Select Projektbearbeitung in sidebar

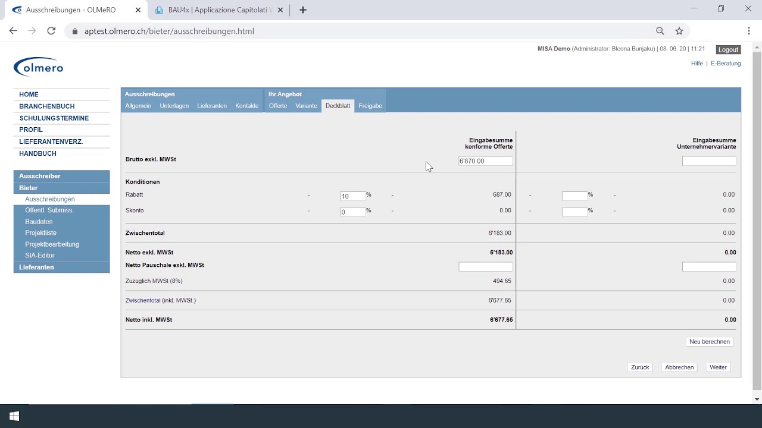coord(52,244)
